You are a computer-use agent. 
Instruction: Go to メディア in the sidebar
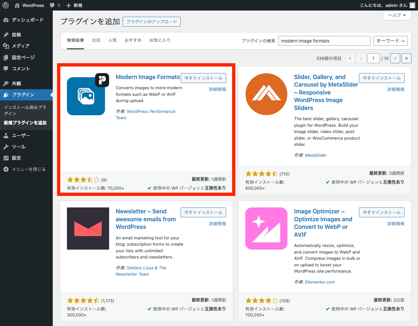point(26,46)
